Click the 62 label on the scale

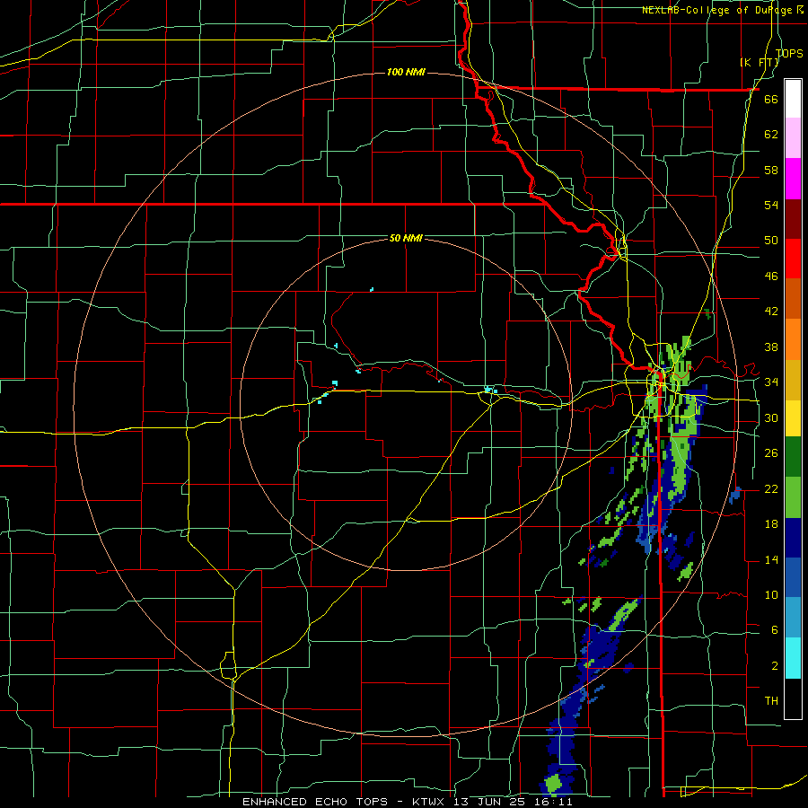point(771,134)
